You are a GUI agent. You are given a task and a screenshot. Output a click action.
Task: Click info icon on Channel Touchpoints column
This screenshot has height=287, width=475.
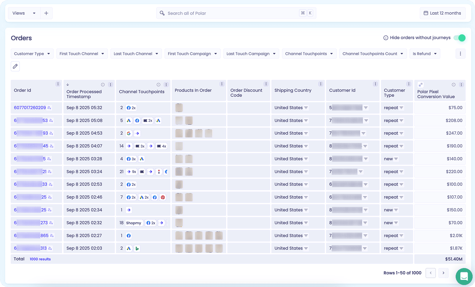pos(158,84)
